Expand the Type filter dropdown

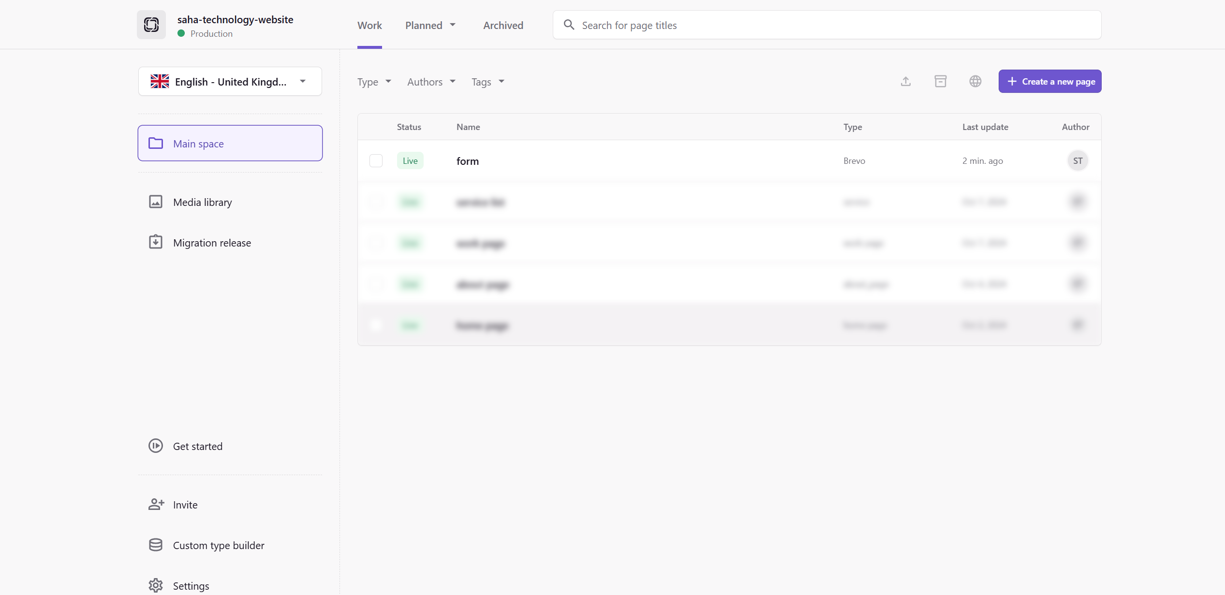click(x=374, y=82)
